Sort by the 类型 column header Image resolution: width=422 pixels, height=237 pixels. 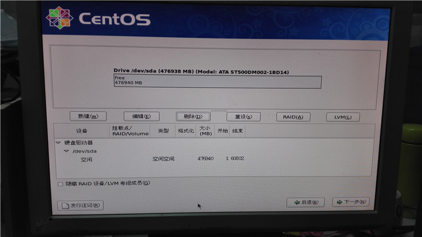[x=163, y=131]
